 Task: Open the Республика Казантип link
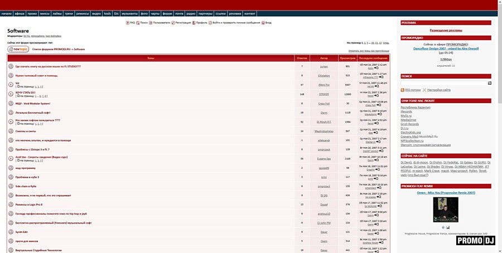click(x=415, y=108)
